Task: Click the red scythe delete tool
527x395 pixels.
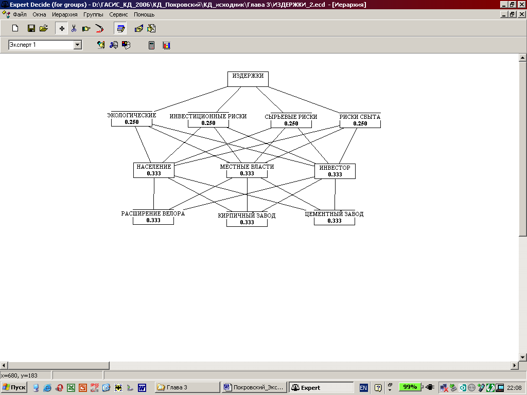Action: tap(99, 28)
